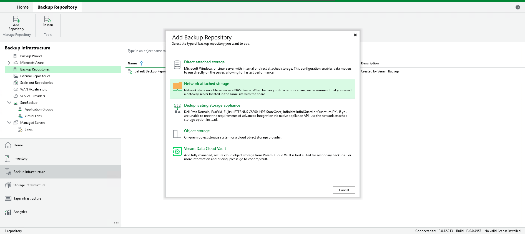
Task: Click the Rescan tool icon
Action: pyautogui.click(x=47, y=19)
